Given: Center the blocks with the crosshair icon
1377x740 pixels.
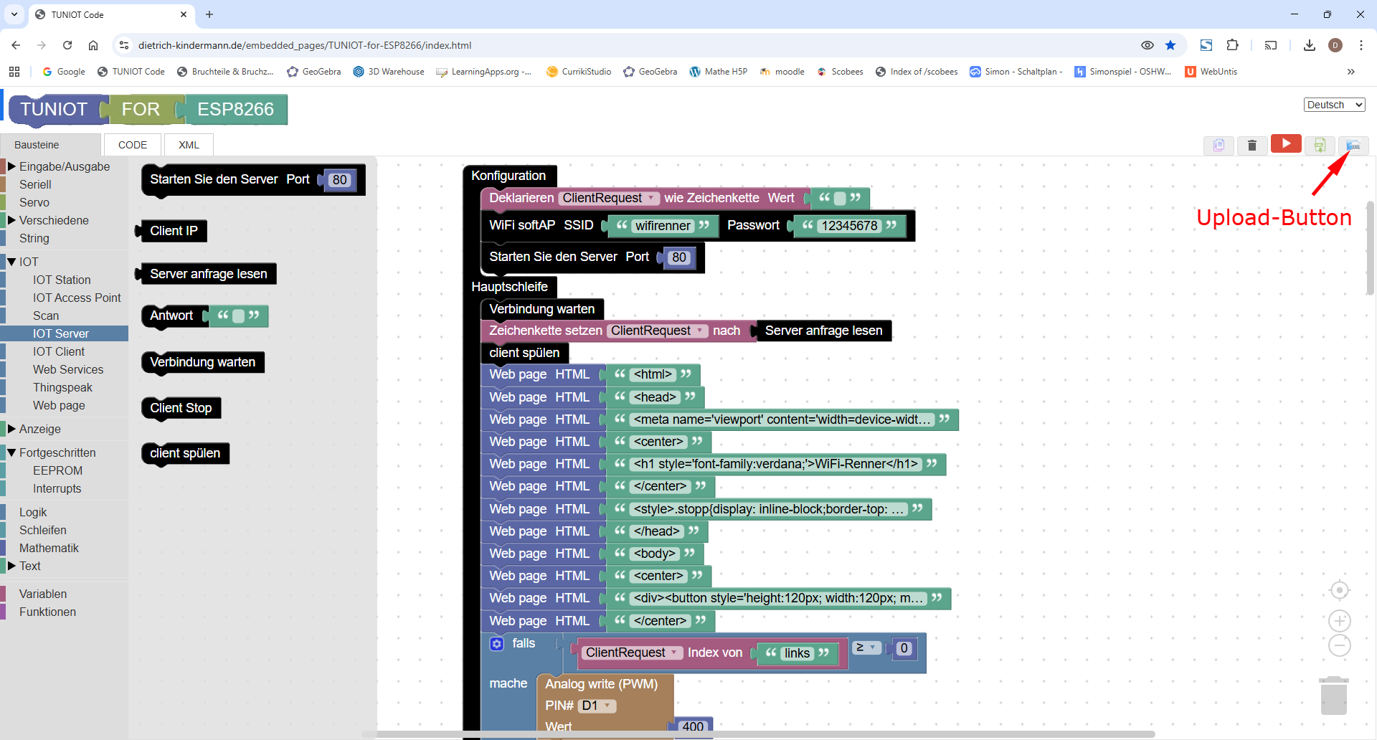Looking at the screenshot, I should tap(1340, 590).
